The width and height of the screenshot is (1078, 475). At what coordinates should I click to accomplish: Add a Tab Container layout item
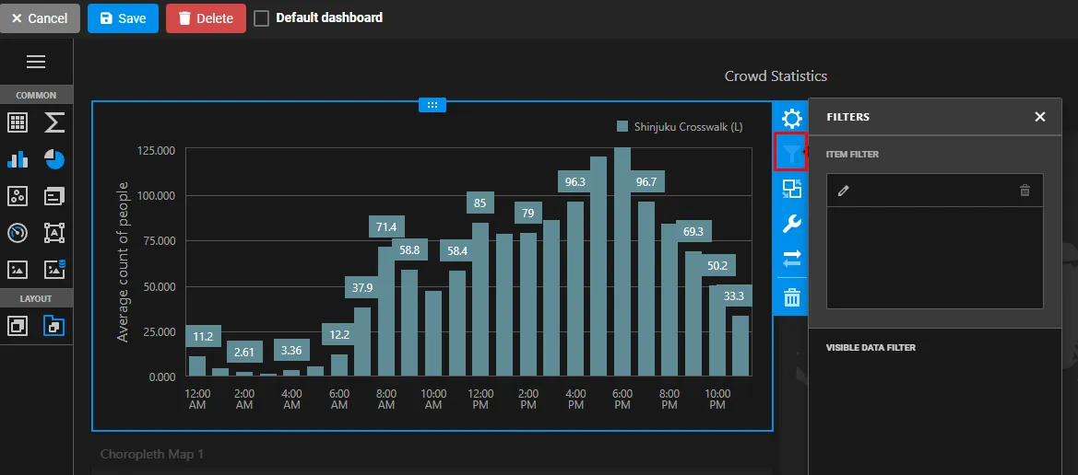click(x=54, y=325)
